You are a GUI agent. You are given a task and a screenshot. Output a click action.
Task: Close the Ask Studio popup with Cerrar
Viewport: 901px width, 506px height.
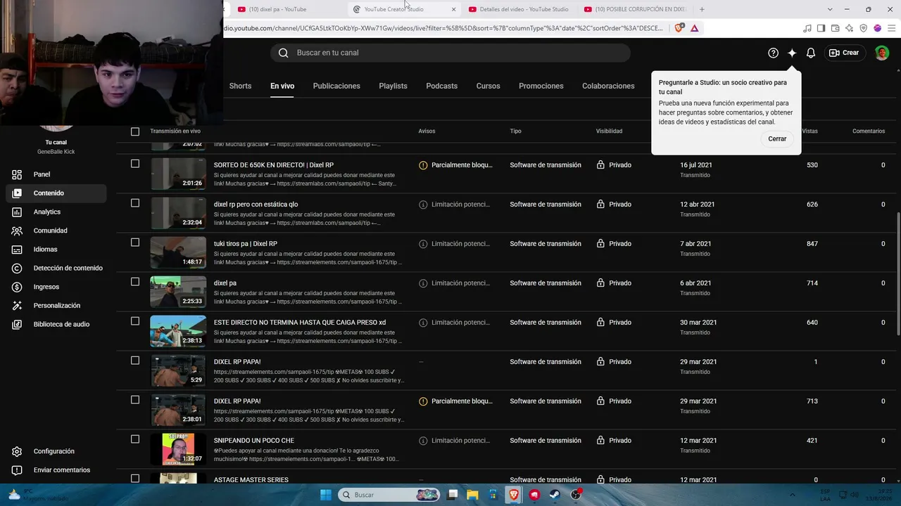(x=777, y=138)
